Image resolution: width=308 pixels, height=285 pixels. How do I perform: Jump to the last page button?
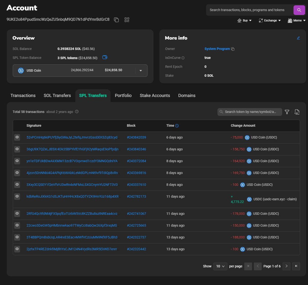coord(296,266)
